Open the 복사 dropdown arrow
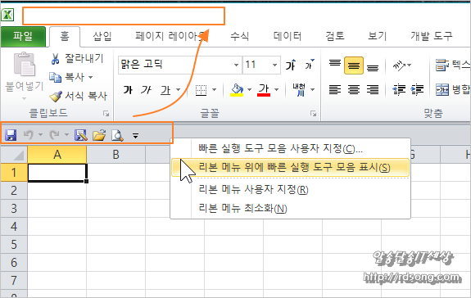 point(91,78)
